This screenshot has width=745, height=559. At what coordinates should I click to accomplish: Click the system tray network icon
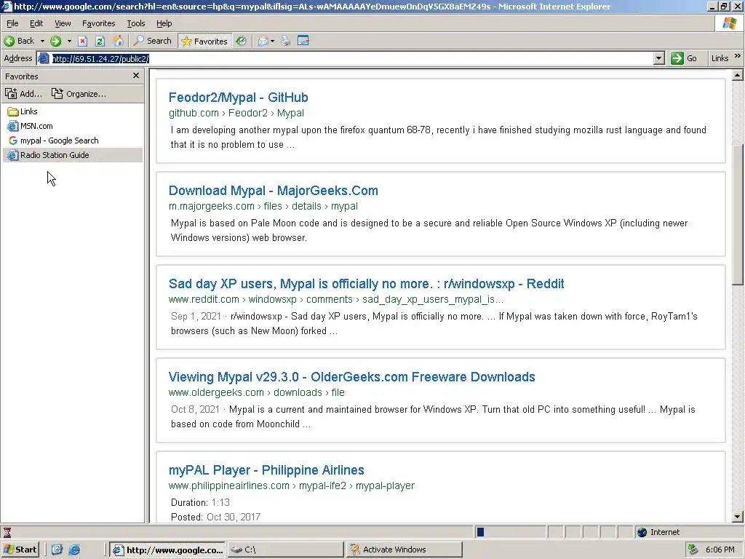pos(693,550)
